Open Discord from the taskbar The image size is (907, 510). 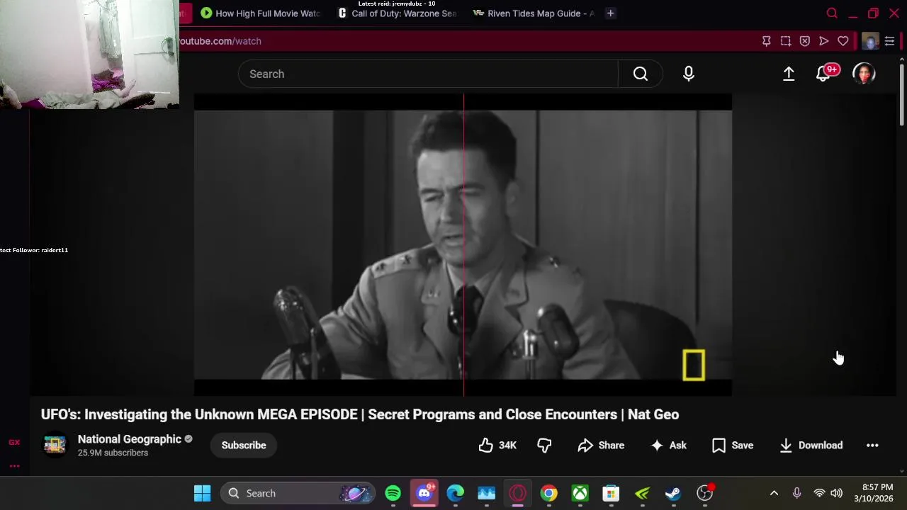coord(424,493)
